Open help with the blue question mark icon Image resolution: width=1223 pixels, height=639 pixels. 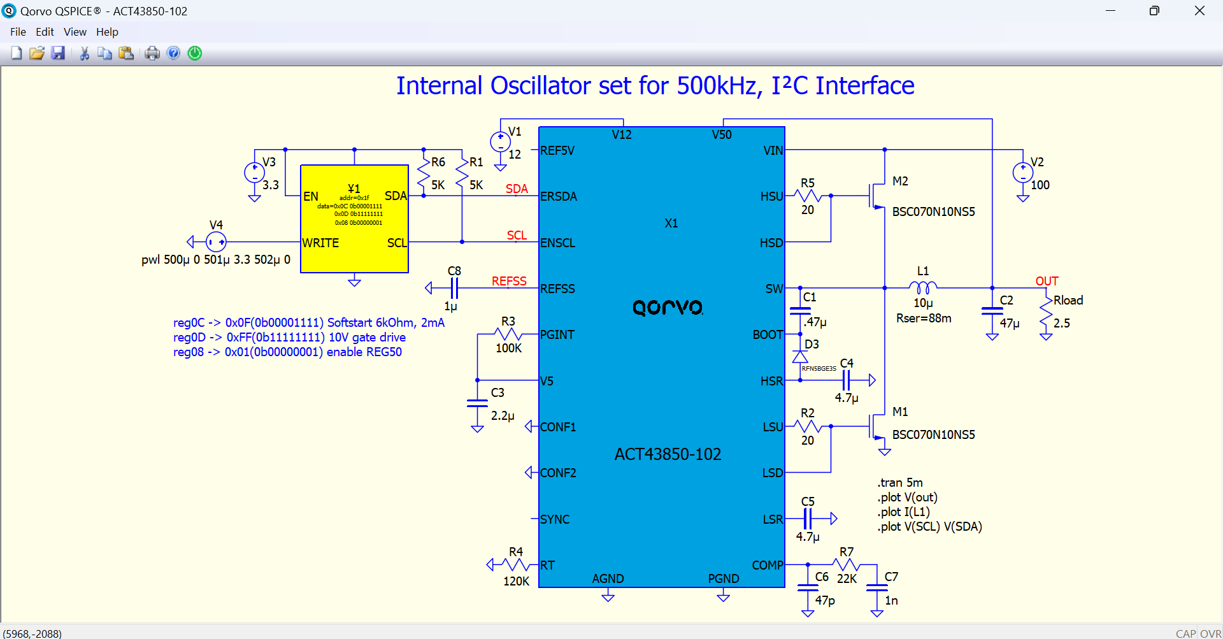(x=173, y=53)
